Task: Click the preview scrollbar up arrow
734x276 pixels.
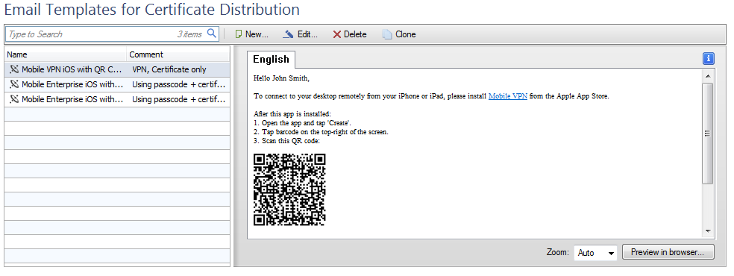Action: point(708,76)
